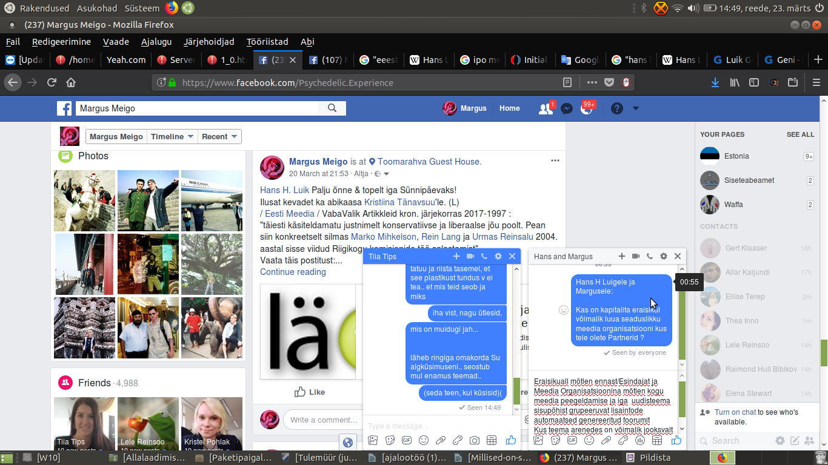Open options gear in Tiia Tips chat
The width and height of the screenshot is (828, 465).
pyautogui.click(x=498, y=257)
